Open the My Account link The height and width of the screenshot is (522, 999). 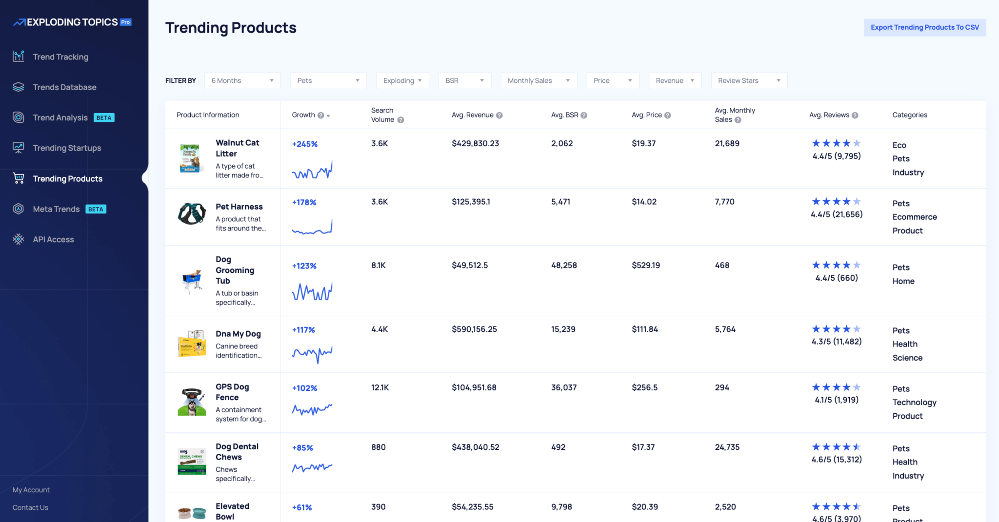(31, 490)
